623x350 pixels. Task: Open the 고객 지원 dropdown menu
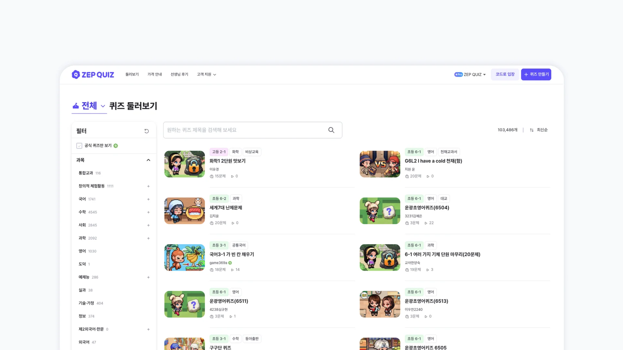click(206, 75)
